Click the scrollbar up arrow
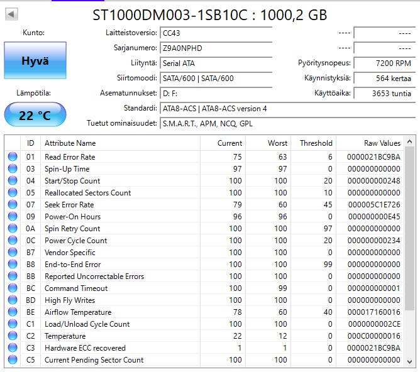420x372 pixels. click(x=410, y=142)
